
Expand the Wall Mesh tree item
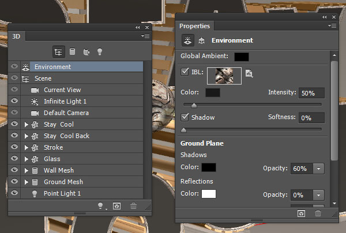(x=27, y=170)
